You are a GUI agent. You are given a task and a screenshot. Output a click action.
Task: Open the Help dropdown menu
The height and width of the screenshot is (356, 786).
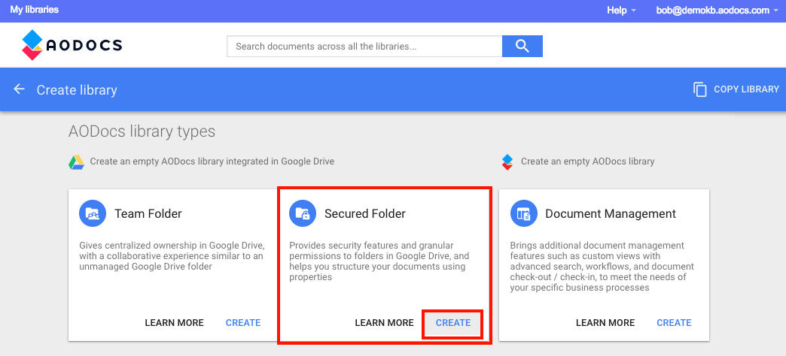click(x=622, y=10)
